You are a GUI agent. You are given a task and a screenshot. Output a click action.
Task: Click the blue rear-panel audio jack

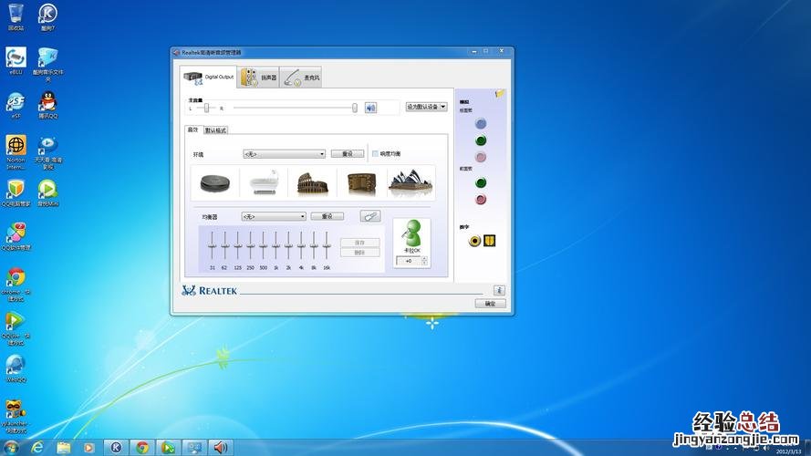click(481, 123)
